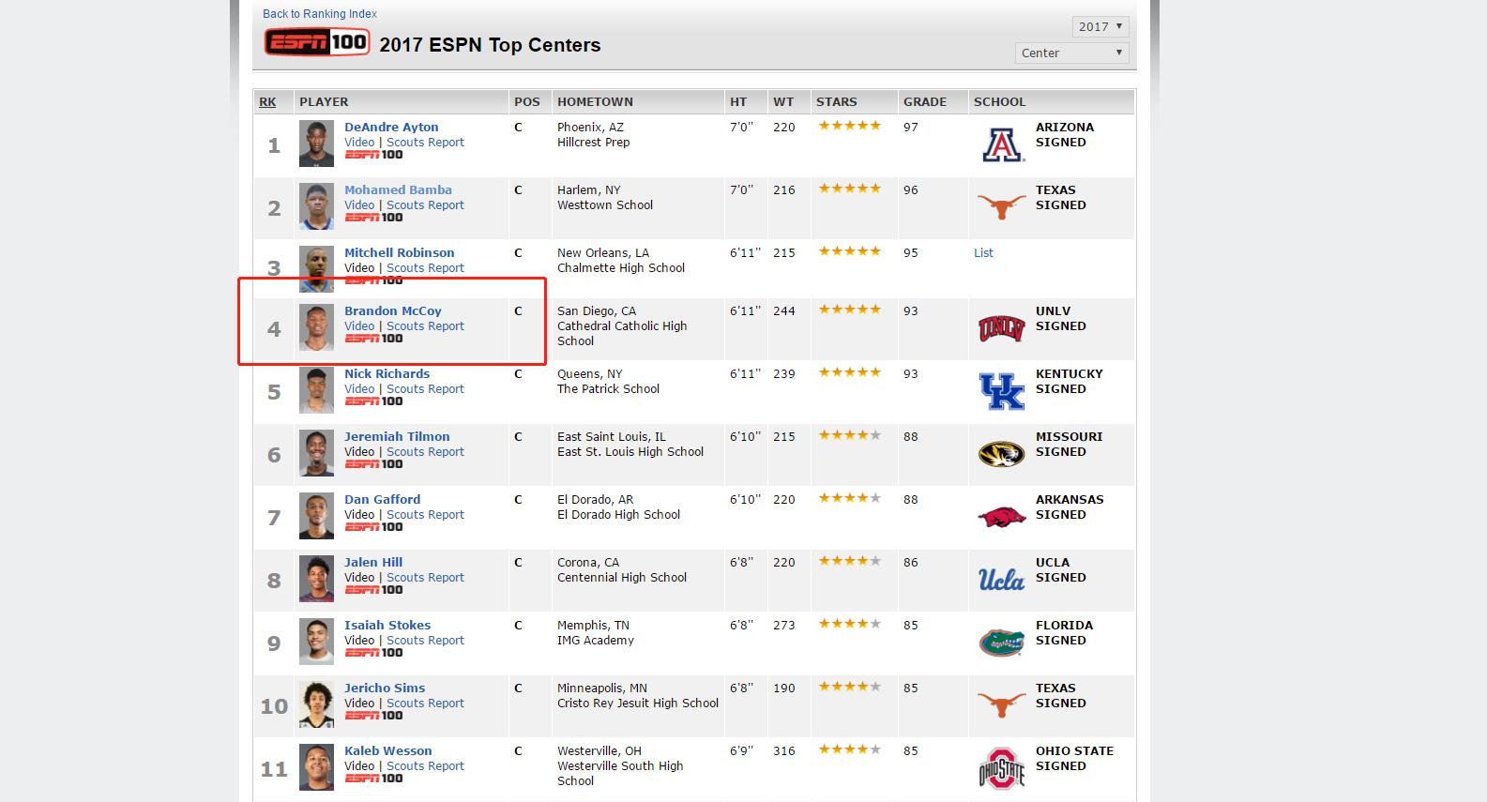This screenshot has height=802, width=1487.
Task: Open Mitchell Robinson's school List link
Action: pos(982,252)
